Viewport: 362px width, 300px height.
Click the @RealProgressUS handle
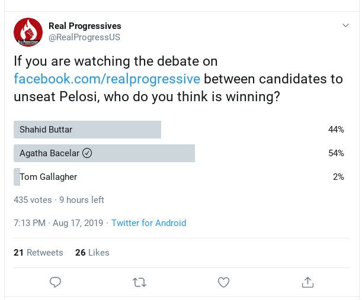point(84,37)
